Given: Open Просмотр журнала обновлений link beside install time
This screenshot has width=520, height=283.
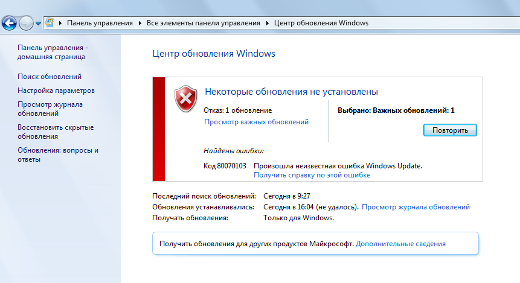Looking at the screenshot, I should click(x=416, y=207).
